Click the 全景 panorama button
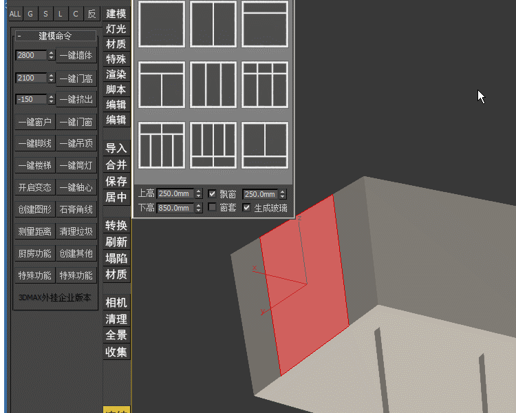This screenshot has width=516, height=413. pyautogui.click(x=116, y=335)
